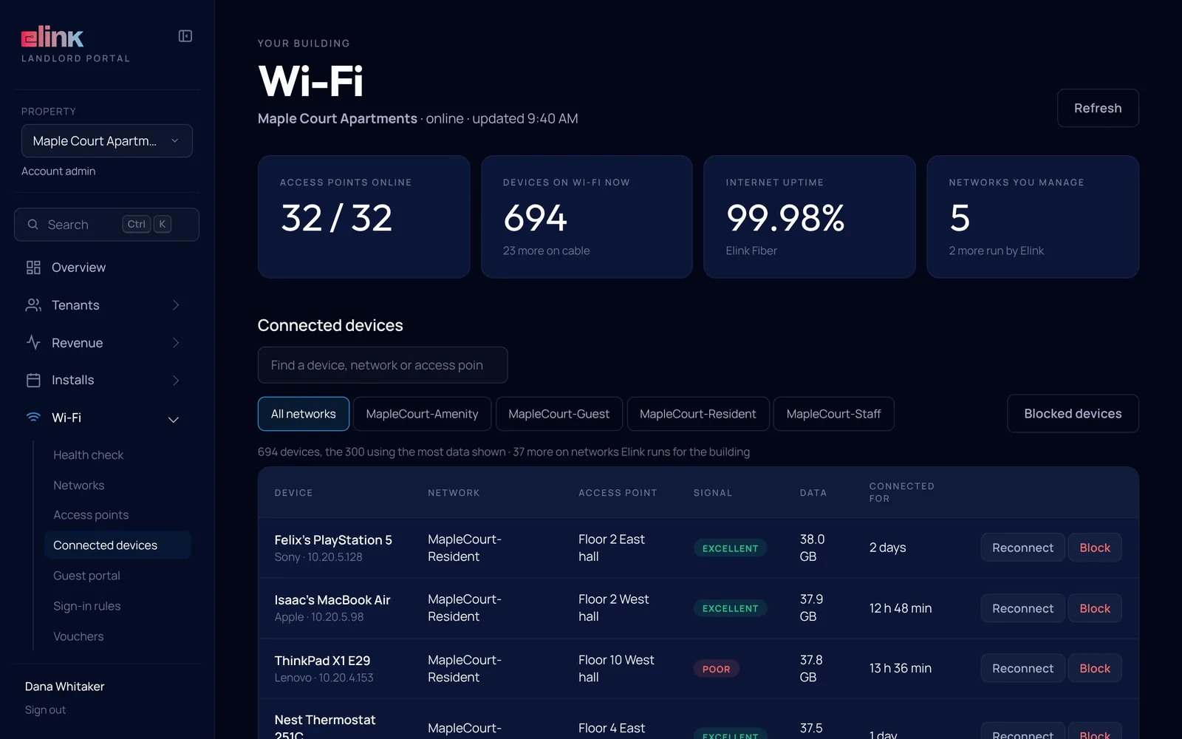Viewport: 1182px width, 739px height.
Task: Reconnect Isaac's MacBook Air
Action: click(1022, 608)
